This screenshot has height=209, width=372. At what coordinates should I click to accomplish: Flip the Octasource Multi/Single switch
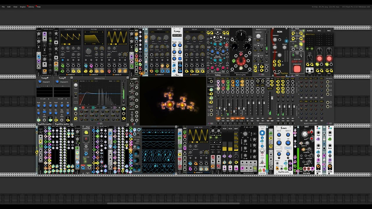(250, 39)
